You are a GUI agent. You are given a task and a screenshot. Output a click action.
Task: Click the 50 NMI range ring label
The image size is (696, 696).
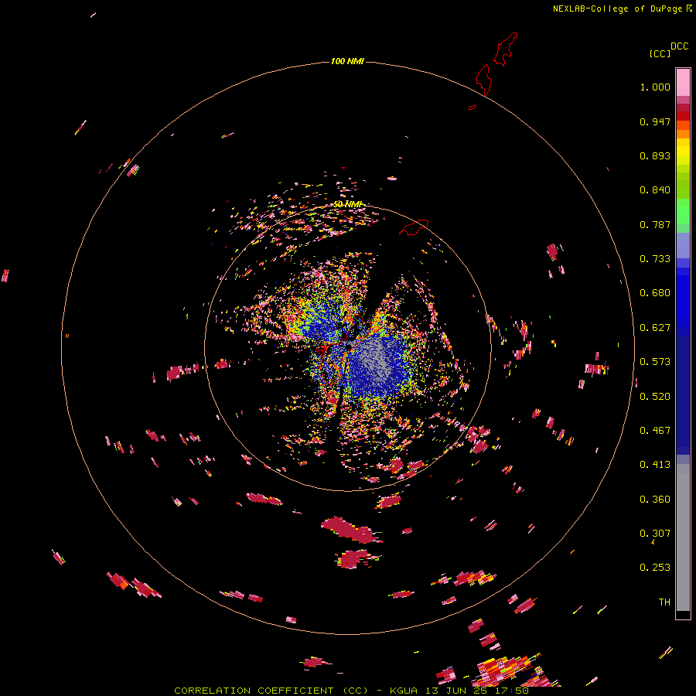click(347, 204)
